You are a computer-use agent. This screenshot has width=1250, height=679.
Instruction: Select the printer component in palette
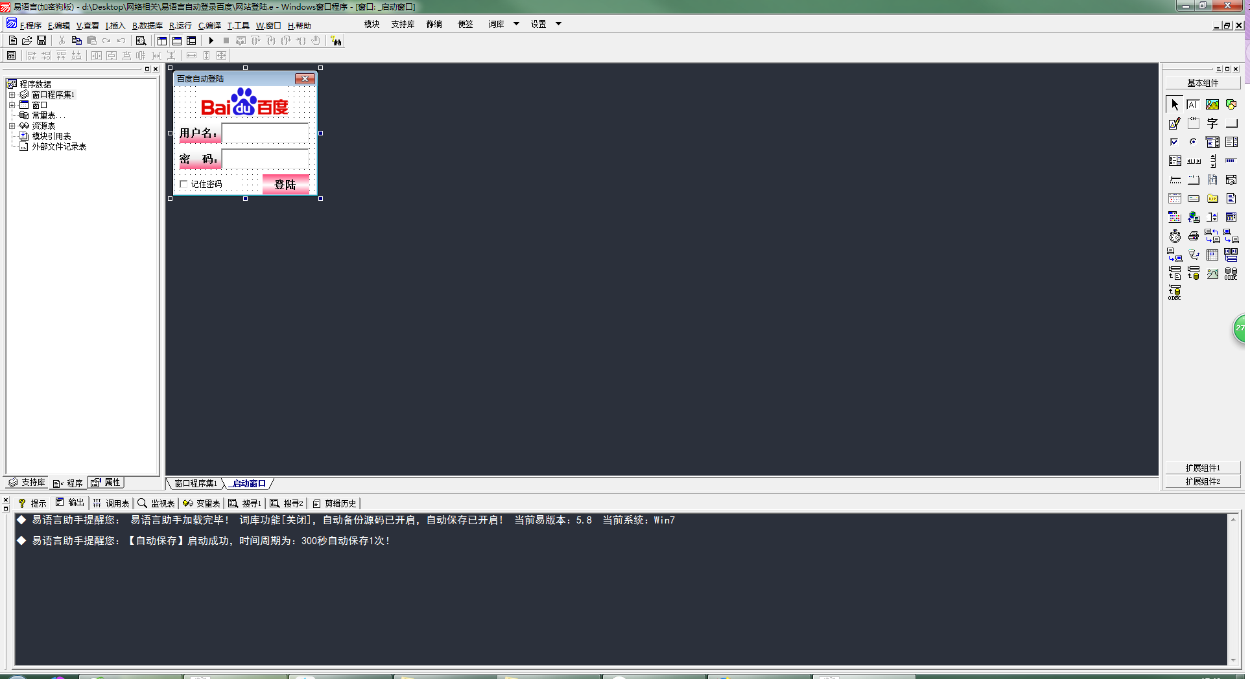[1193, 236]
